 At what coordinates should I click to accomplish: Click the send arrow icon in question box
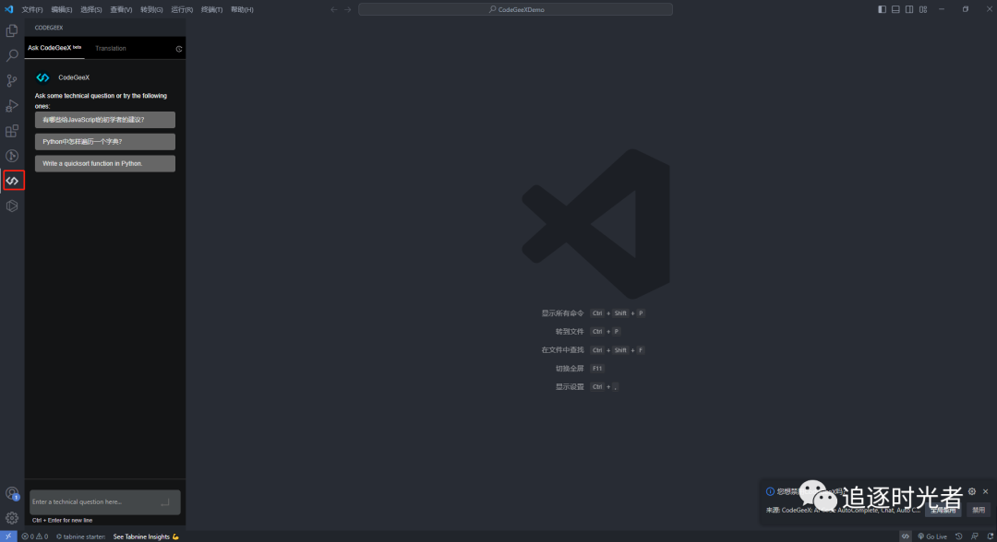[165, 502]
